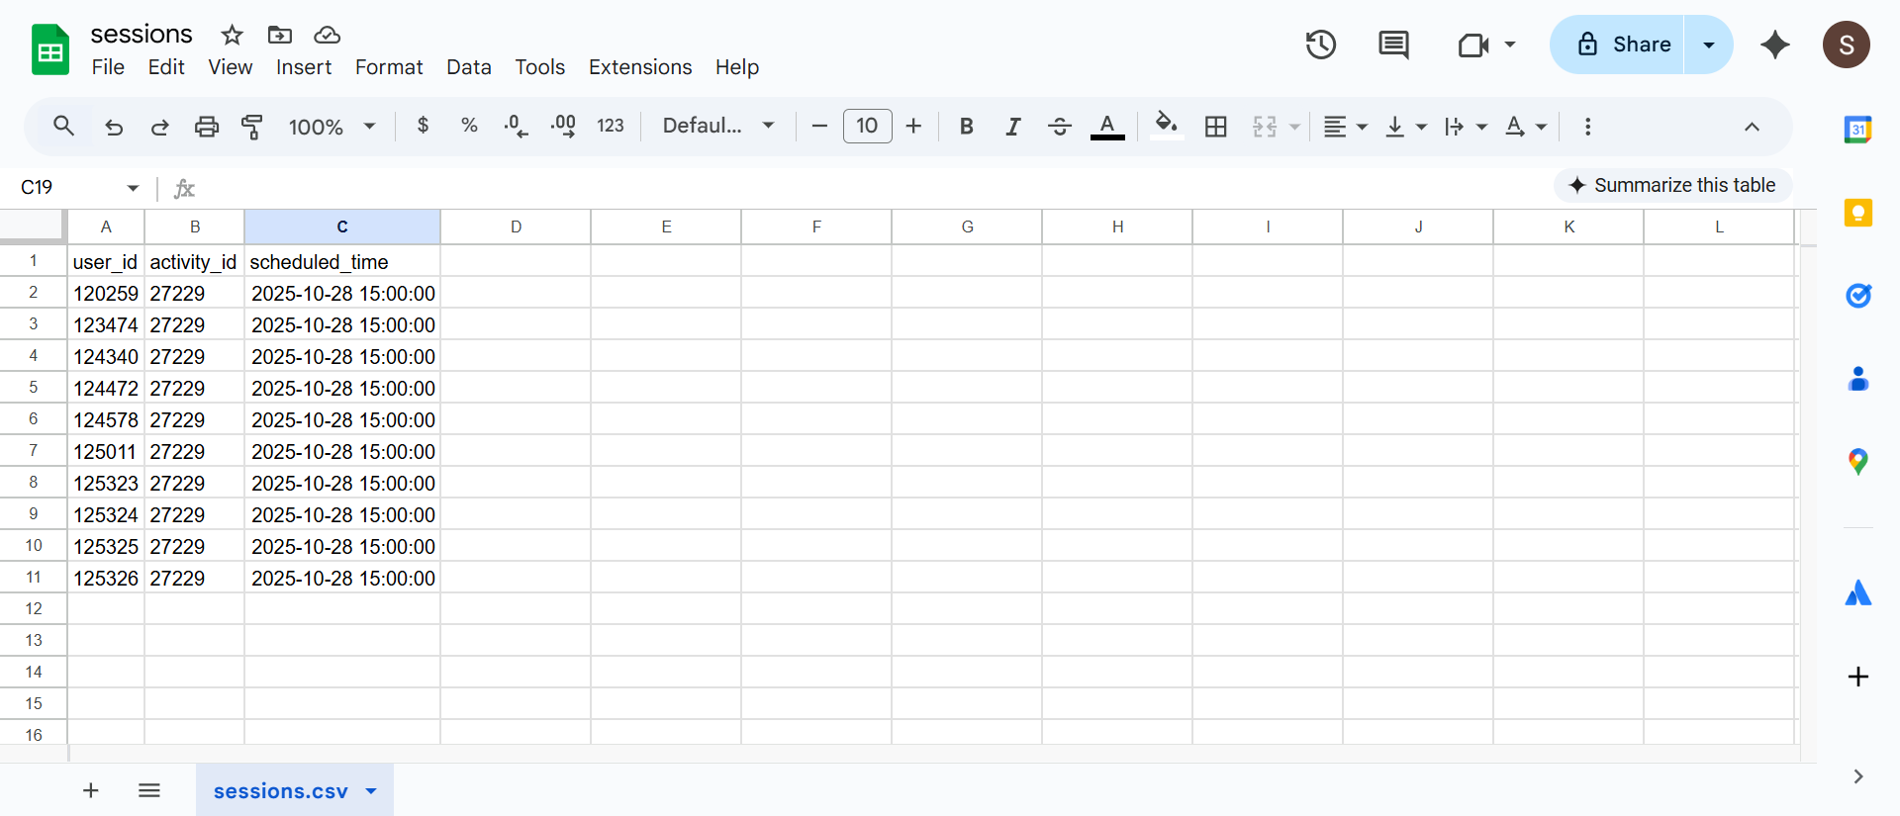This screenshot has height=816, width=1900.
Task: Toggle bold formatting
Action: click(966, 127)
